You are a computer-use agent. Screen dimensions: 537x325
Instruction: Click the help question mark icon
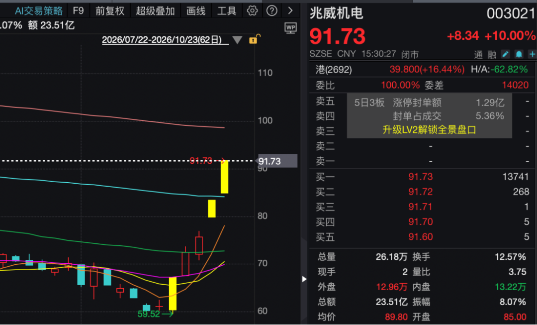(x=271, y=11)
